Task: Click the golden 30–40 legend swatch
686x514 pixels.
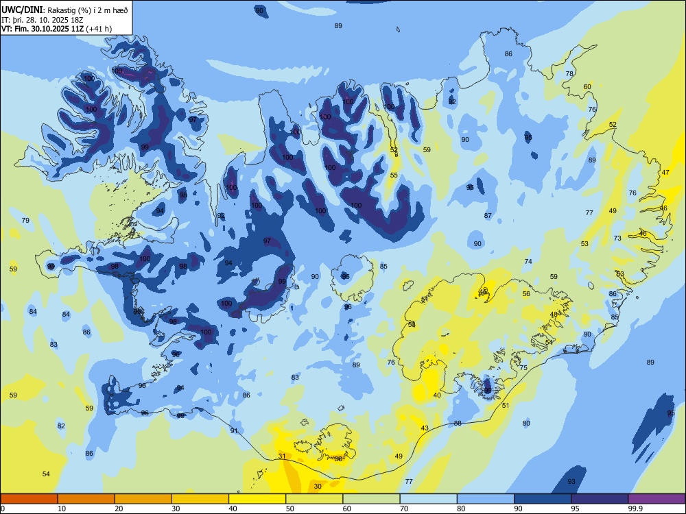Action: pyautogui.click(x=200, y=499)
